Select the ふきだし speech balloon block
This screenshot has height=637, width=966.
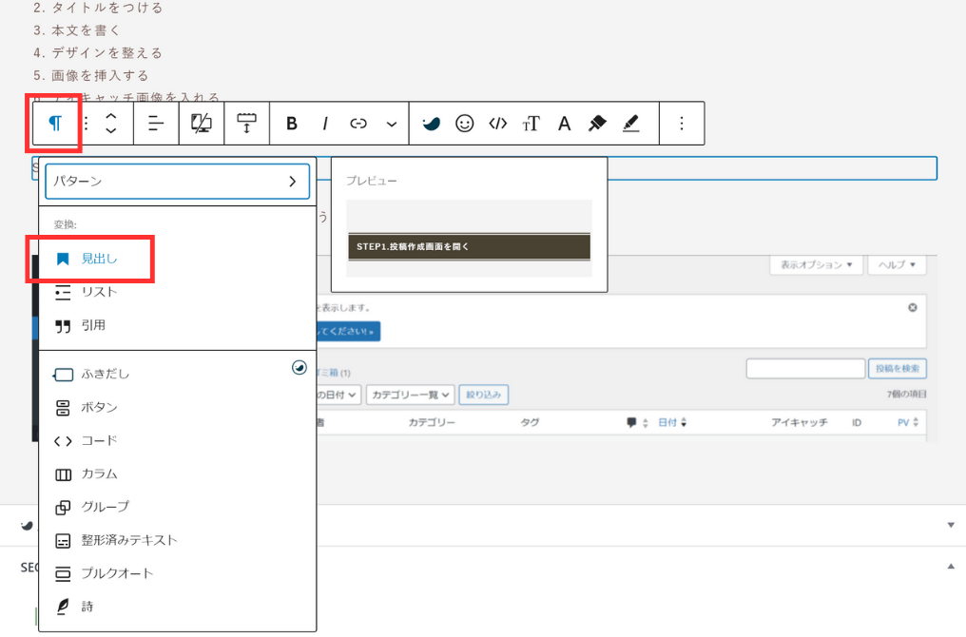[x=105, y=375]
